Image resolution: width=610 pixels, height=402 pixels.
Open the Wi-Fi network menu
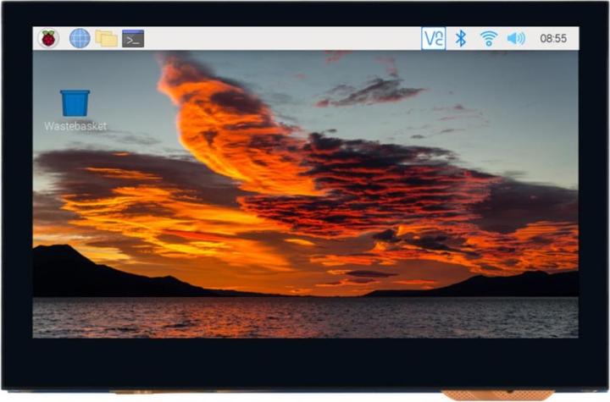(x=489, y=38)
